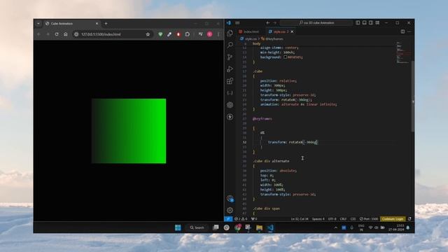
Task: Go to the browser home page
Action: click(x=65, y=34)
